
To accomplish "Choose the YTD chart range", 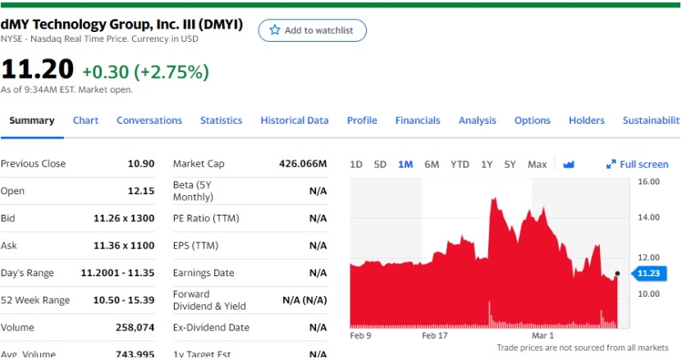I will (x=460, y=164).
